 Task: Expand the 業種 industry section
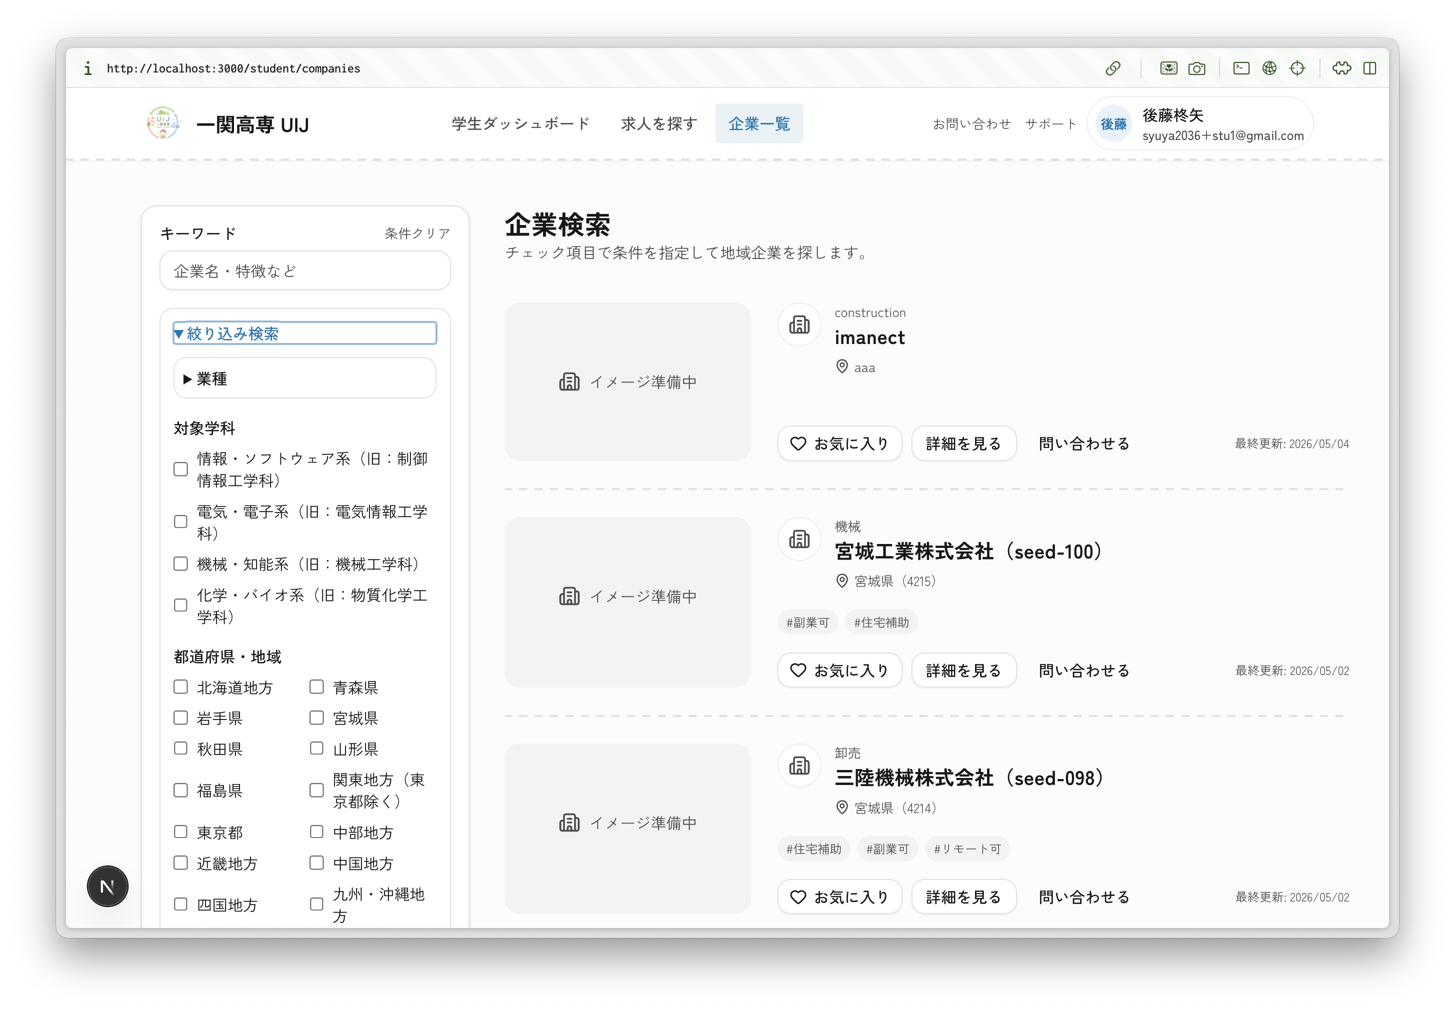[305, 378]
